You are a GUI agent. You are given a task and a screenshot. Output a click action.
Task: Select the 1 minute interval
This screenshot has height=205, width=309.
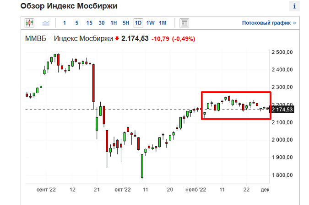click(x=65, y=23)
